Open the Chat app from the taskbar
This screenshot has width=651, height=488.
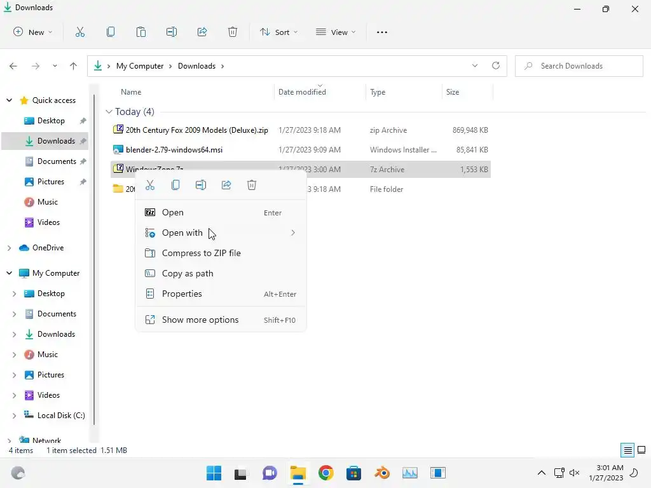pyautogui.click(x=270, y=473)
